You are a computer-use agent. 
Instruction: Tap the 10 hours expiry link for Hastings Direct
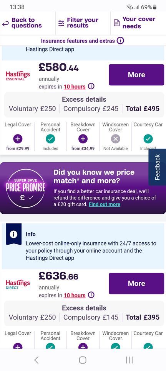pos(75,295)
